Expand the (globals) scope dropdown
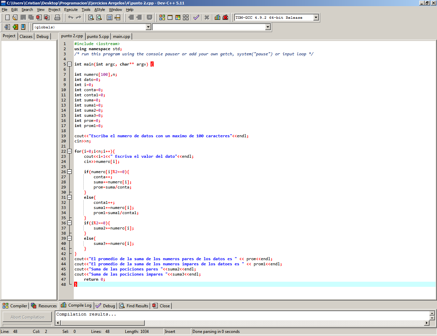Viewport: 437px width, 336px height. pyautogui.click(x=148, y=27)
